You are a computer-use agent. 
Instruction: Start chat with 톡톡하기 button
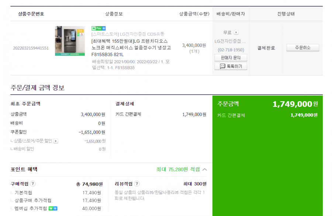point(231,66)
